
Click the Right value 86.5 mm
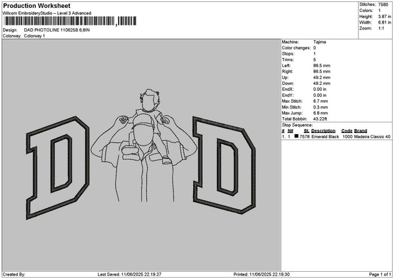coord(322,72)
